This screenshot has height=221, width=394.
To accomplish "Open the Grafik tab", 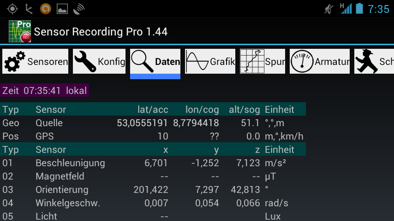I will tap(210, 61).
